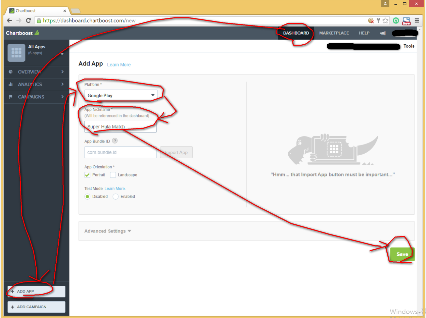Image resolution: width=426 pixels, height=318 pixels.
Task: Click the cookie blocked icon in address bar
Action: coord(371,20)
